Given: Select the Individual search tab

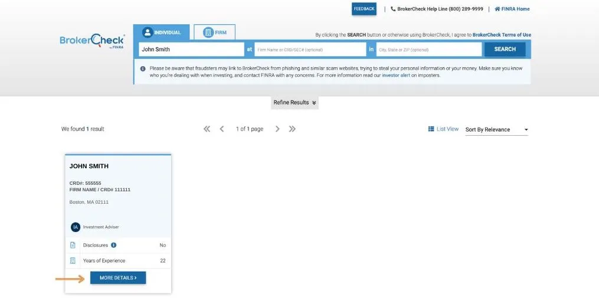Looking at the screenshot, I should pyautogui.click(x=161, y=32).
